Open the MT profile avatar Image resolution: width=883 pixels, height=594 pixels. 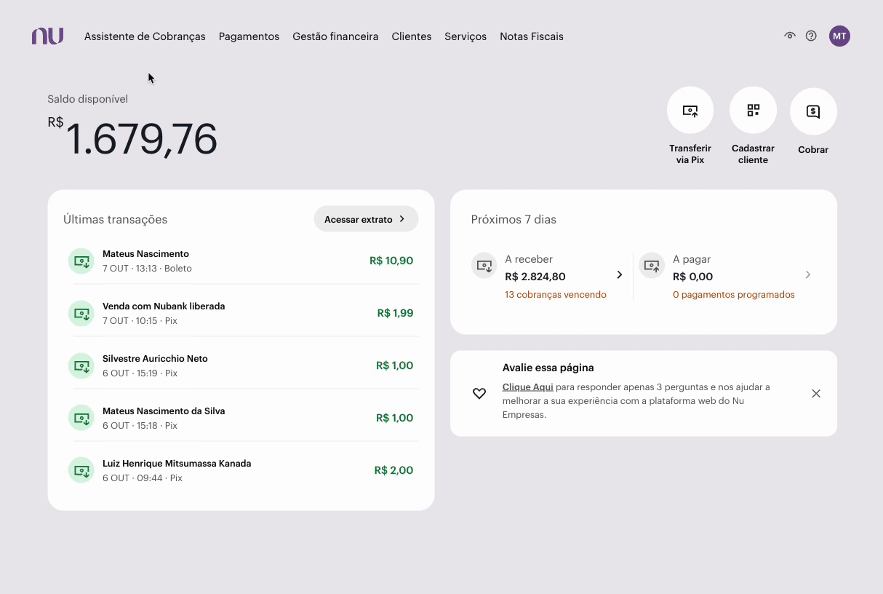coord(839,36)
